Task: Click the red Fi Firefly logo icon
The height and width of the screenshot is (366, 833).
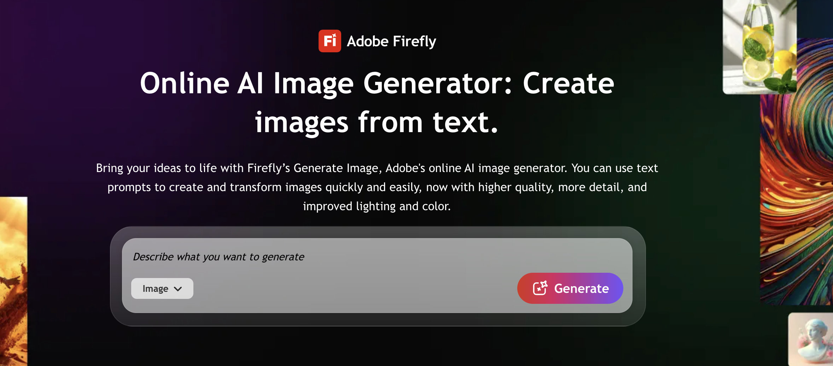Action: (x=330, y=41)
